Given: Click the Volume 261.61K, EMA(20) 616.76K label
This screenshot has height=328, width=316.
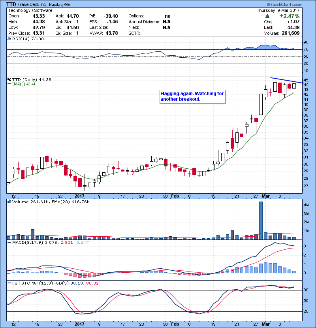Looking at the screenshot, I should point(51,202).
